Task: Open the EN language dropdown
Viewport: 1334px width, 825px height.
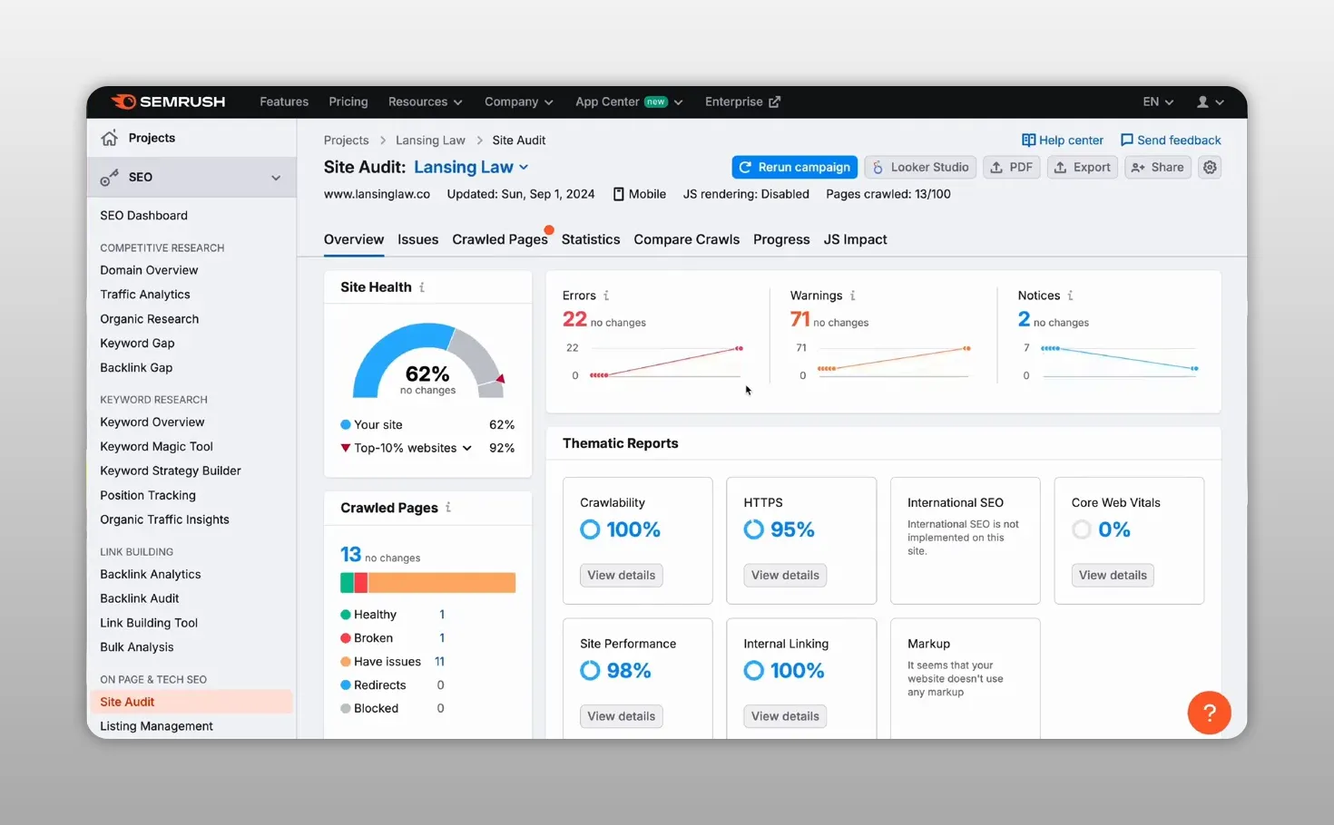Action: click(1158, 102)
